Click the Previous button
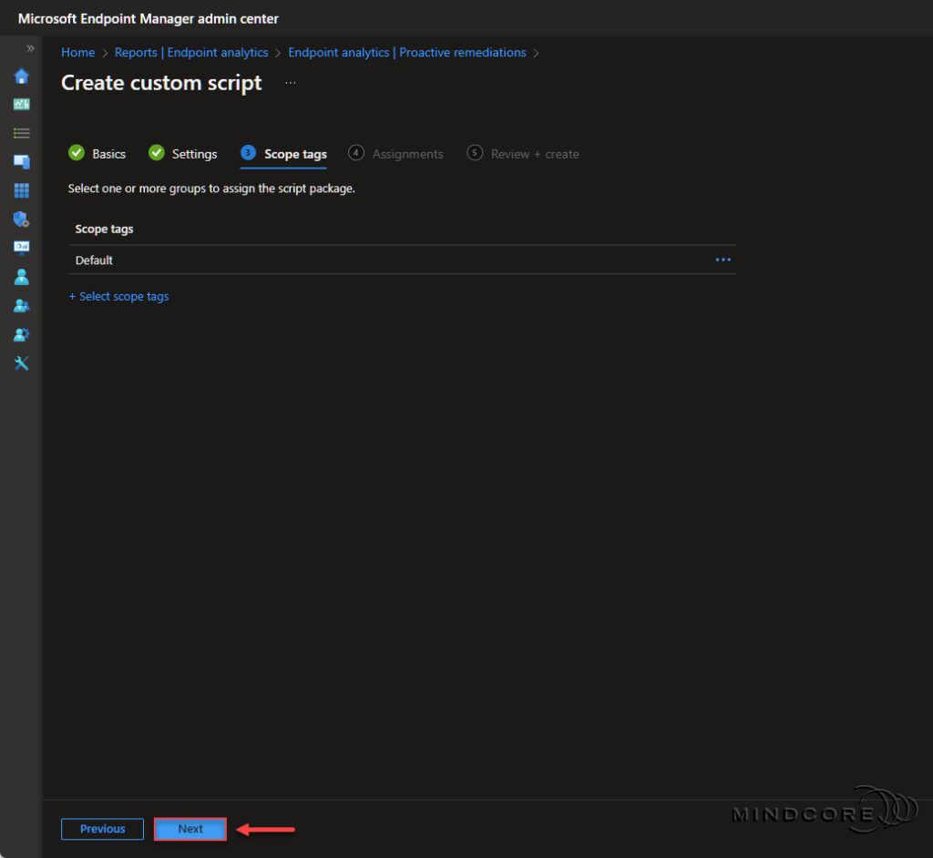Screen dimensions: 933x858 (102, 829)
